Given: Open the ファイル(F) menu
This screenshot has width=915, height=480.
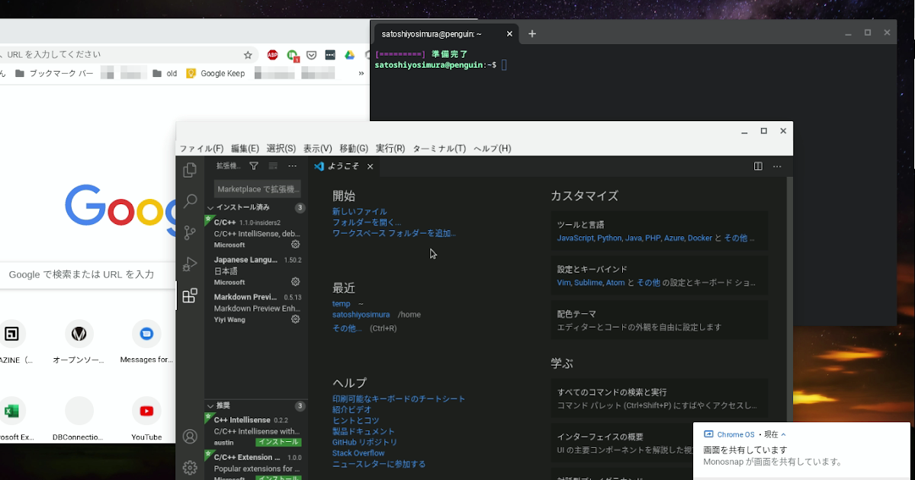Looking at the screenshot, I should 201,149.
